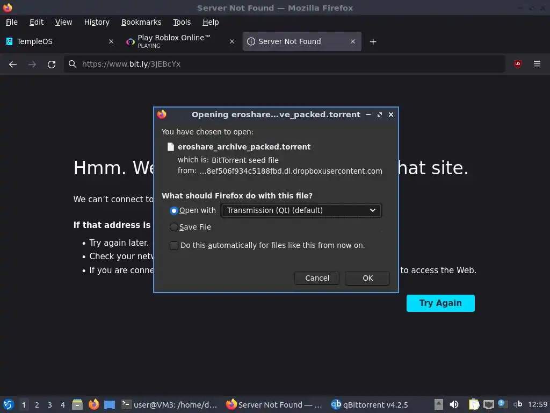Select the Open with radio button
Image resolution: width=550 pixels, height=413 pixels.
point(173,211)
